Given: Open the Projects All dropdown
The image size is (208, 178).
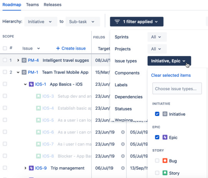Looking at the screenshot, I should pos(157,49).
